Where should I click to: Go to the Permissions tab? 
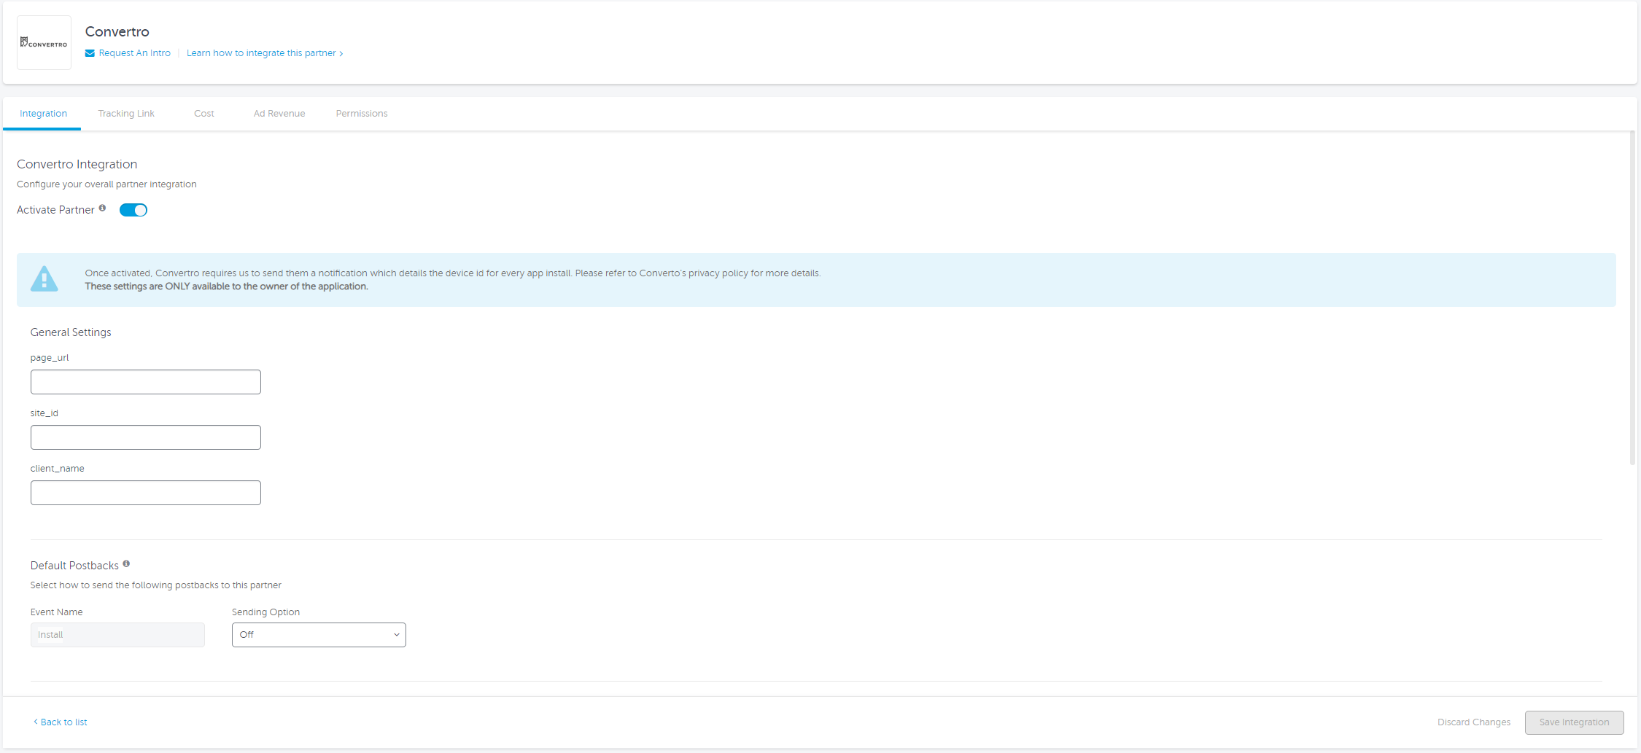[x=362, y=114]
